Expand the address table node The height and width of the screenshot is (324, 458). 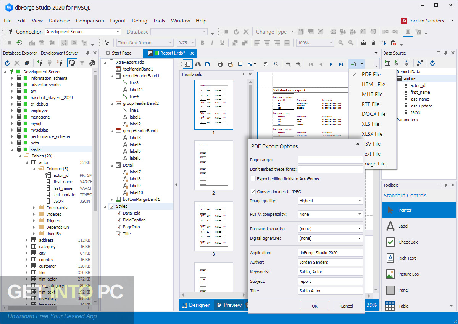[x=27, y=240]
